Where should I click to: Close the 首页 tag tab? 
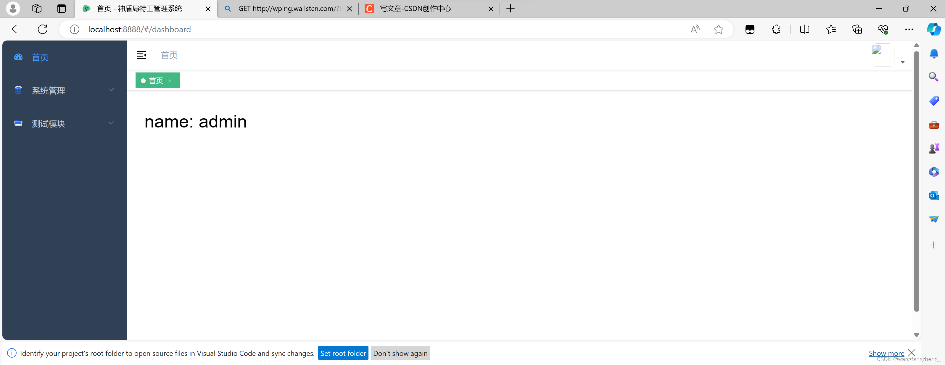pos(170,81)
